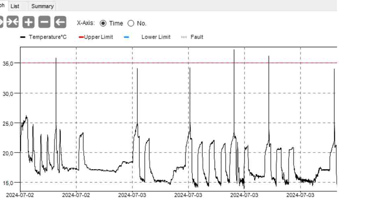
Task: Click the Lower Limit legend label
Action: [x=156, y=37]
